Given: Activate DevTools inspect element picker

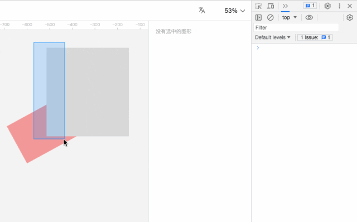Looking at the screenshot, I should (258, 6).
